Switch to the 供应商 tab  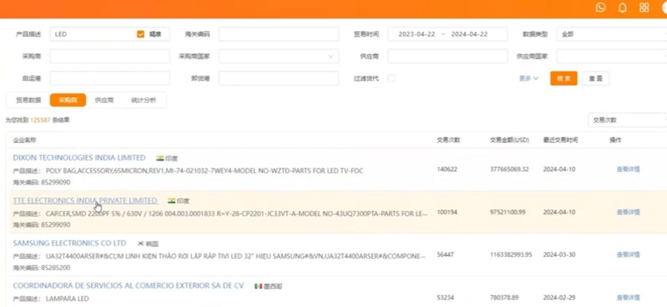tap(104, 100)
